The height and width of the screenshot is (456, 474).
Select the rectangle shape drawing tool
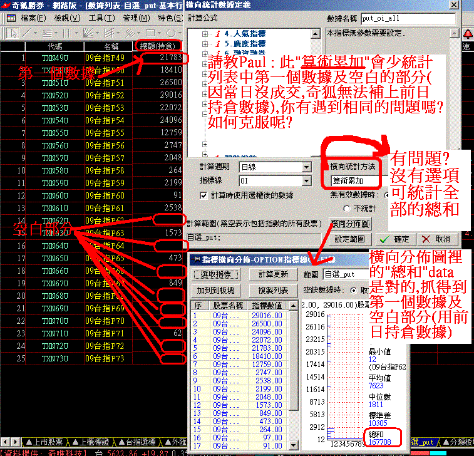coord(151,32)
